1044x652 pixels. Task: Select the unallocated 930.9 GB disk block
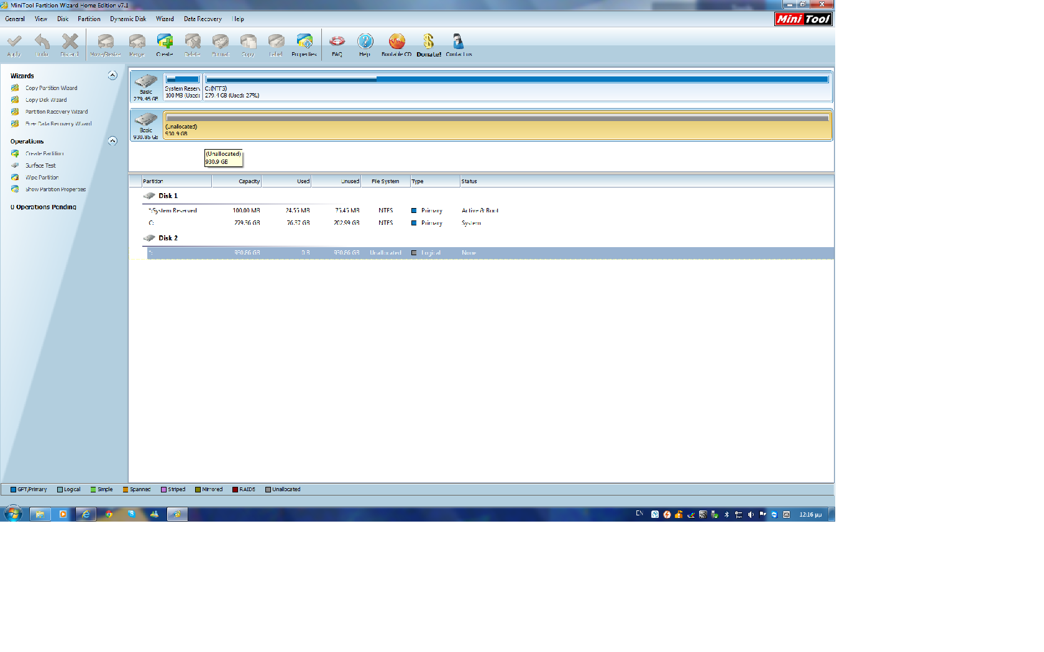coord(497,125)
